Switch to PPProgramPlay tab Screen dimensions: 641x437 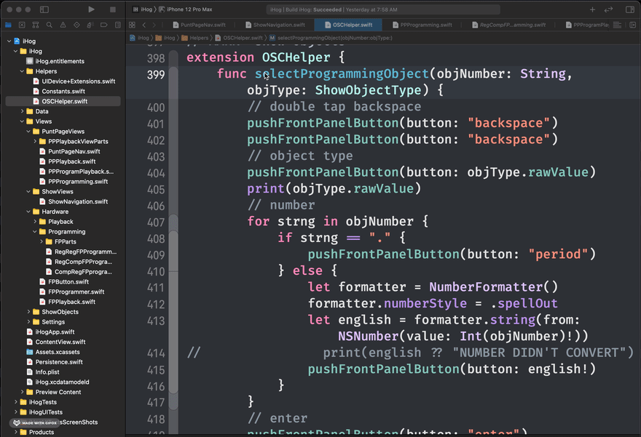[x=587, y=25]
